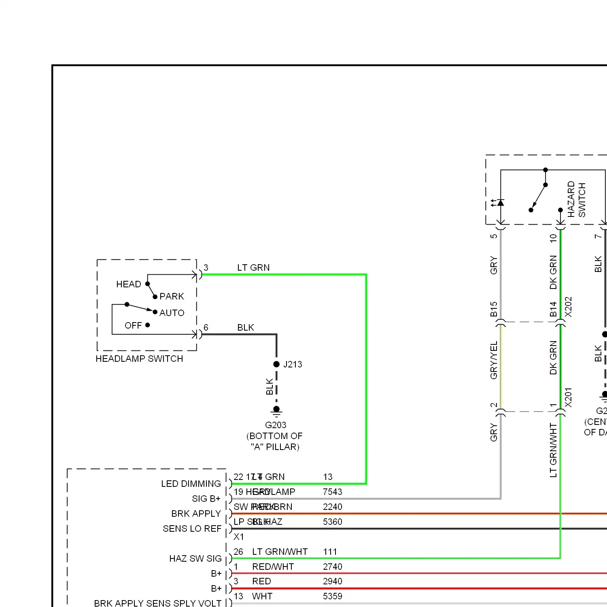This screenshot has height=607, width=607.
Task: Click the BOTTOM OF "A" PILLAR text
Action: 275,441
